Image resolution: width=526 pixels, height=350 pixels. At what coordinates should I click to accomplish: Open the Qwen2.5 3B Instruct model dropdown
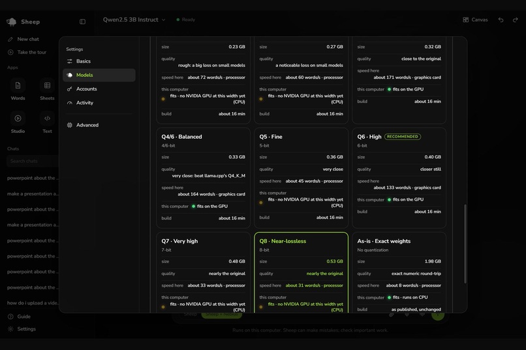134,20
